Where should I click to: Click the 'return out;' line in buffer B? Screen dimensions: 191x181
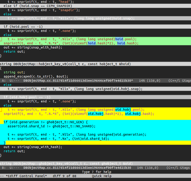[14, 151]
